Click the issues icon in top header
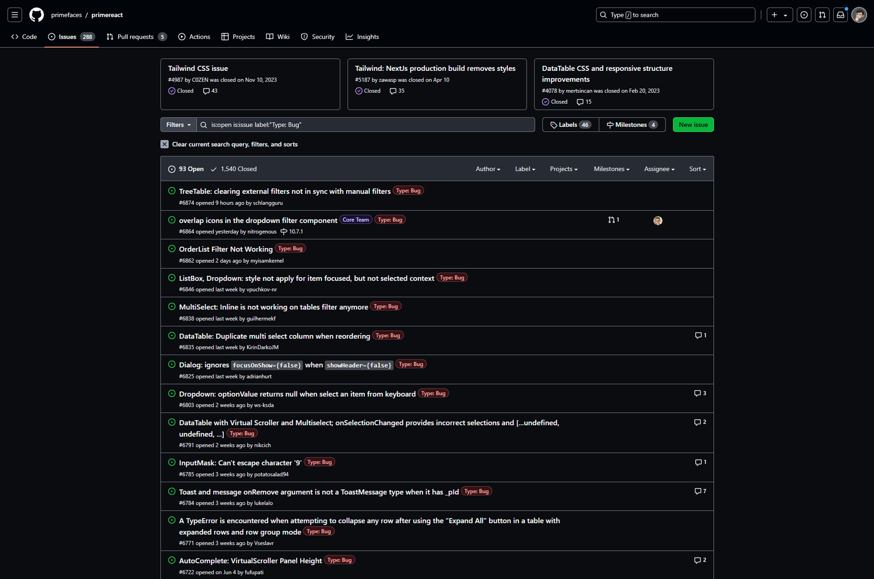The image size is (874, 579). tap(804, 15)
